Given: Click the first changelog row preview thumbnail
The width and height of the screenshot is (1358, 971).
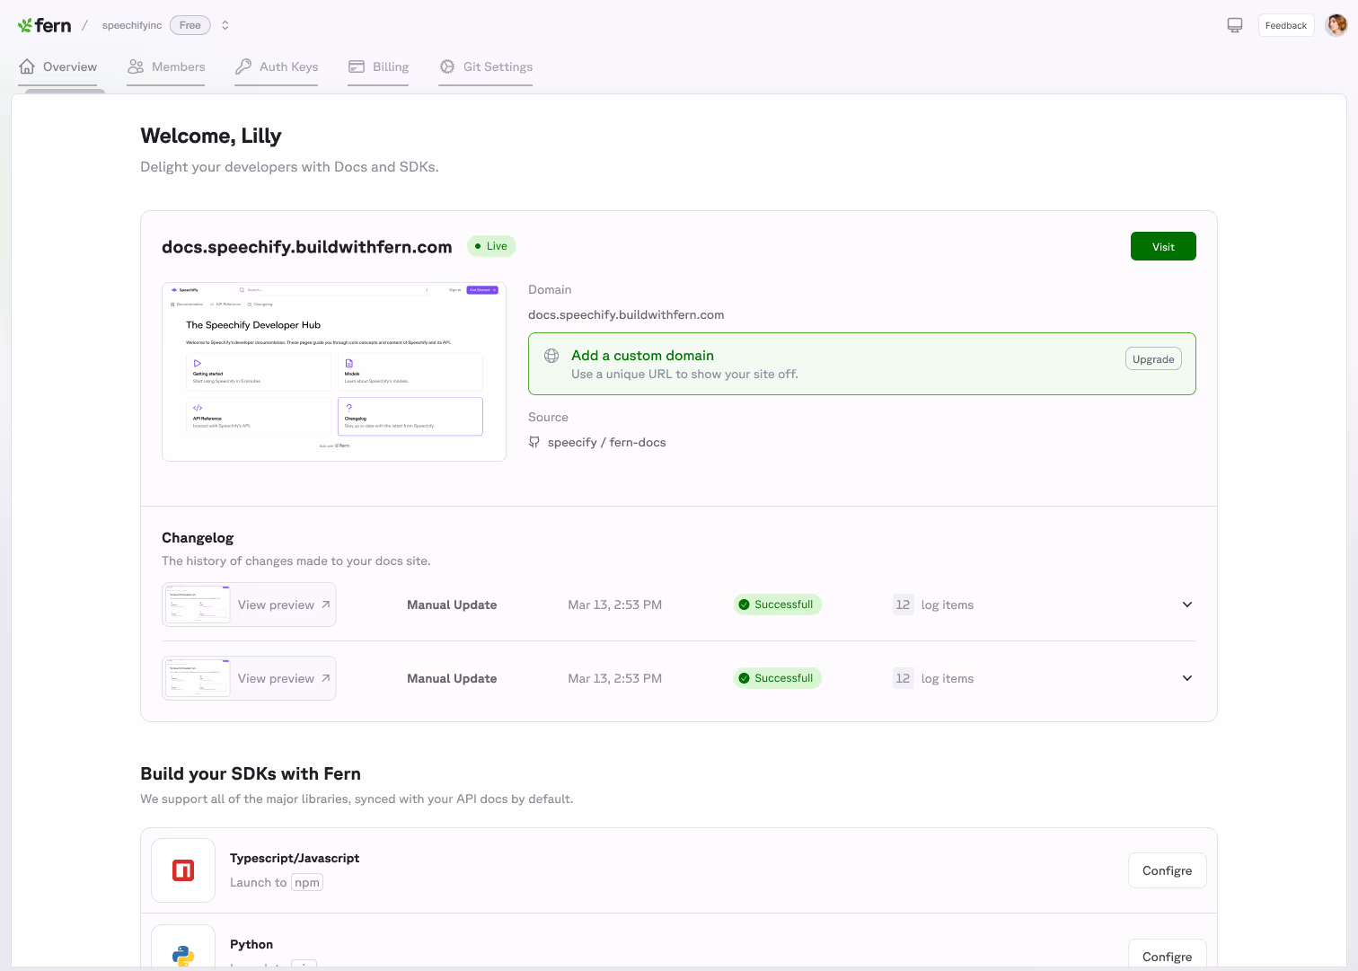Looking at the screenshot, I should [x=198, y=605].
